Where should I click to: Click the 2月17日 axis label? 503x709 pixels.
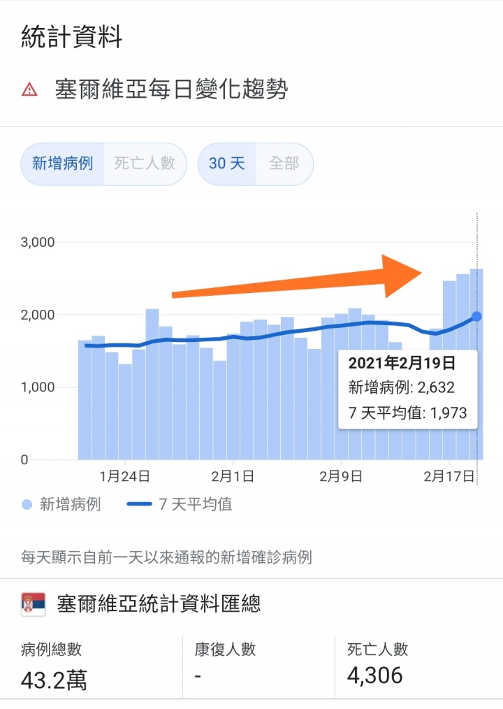(x=449, y=476)
